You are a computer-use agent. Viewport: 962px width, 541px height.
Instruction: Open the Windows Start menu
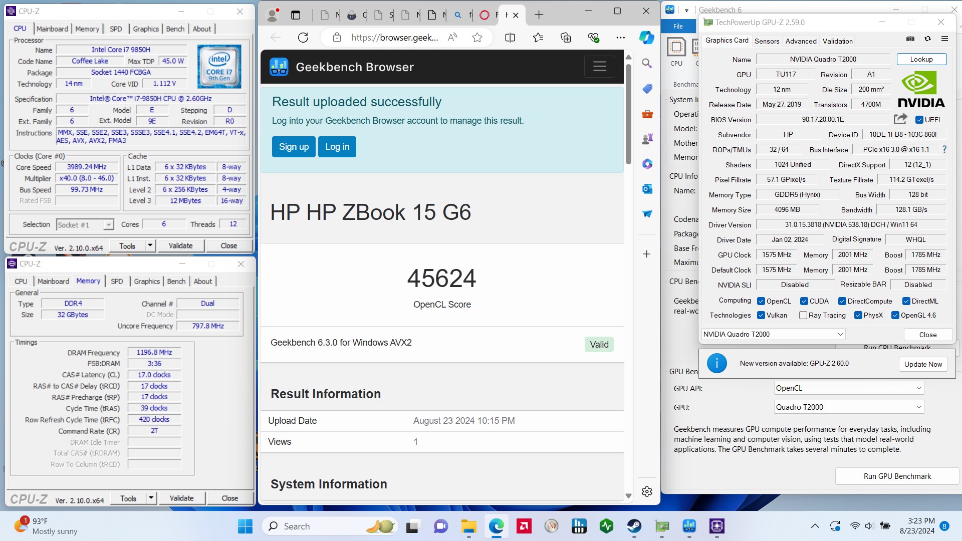(x=245, y=526)
